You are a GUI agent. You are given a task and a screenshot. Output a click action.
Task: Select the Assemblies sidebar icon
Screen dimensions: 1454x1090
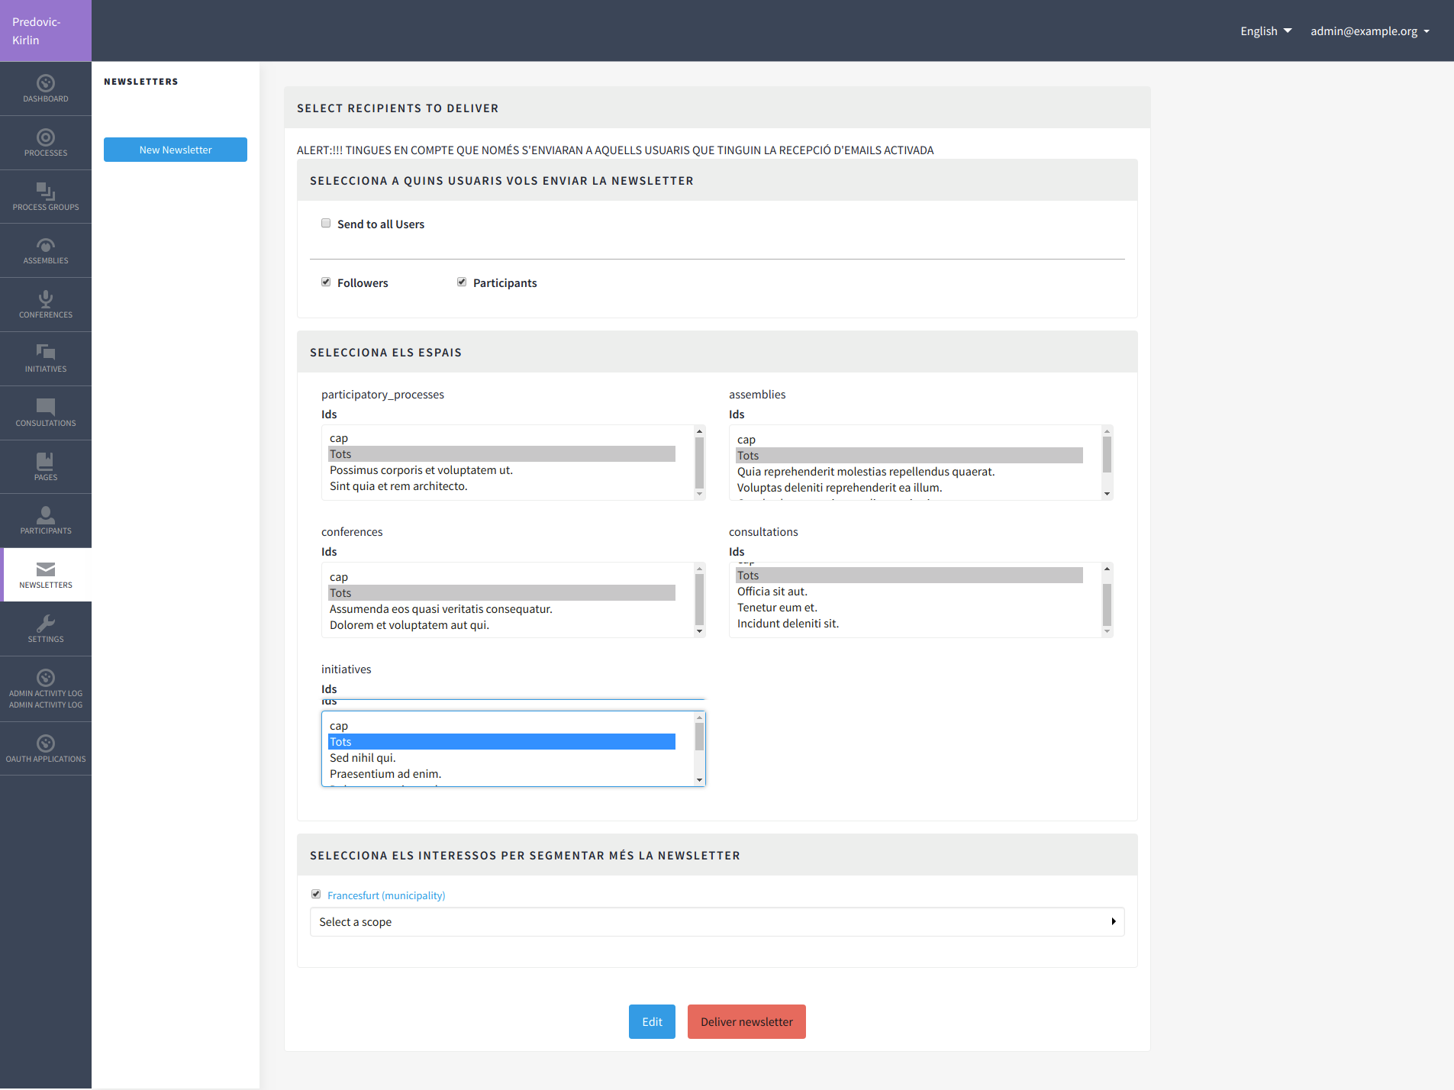click(46, 245)
